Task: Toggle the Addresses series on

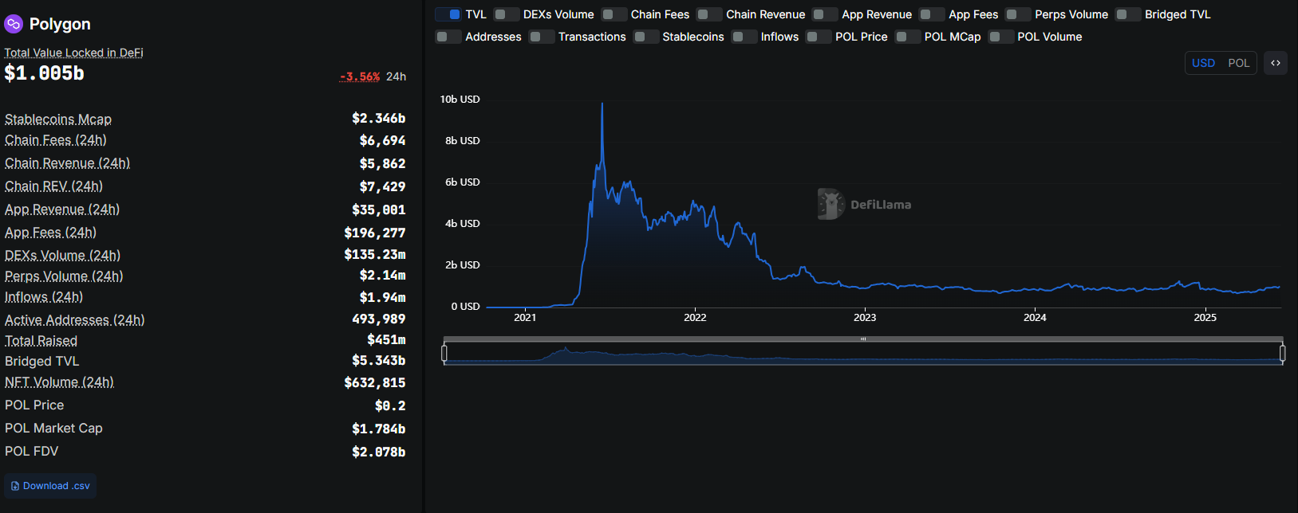Action: click(448, 37)
